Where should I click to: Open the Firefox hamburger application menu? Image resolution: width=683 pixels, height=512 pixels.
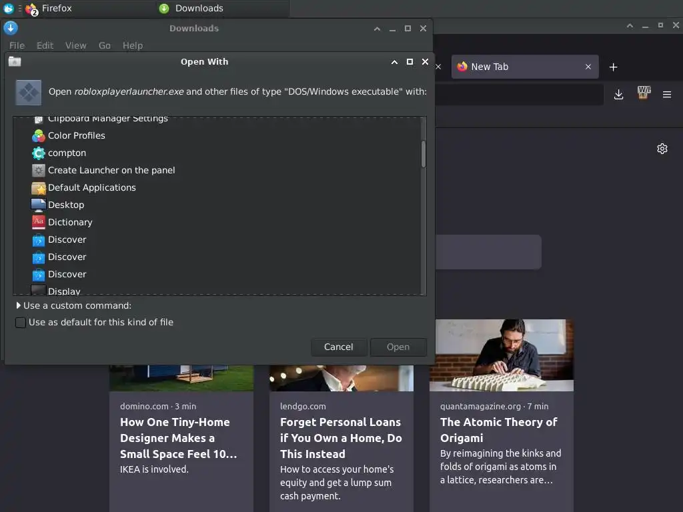(667, 95)
